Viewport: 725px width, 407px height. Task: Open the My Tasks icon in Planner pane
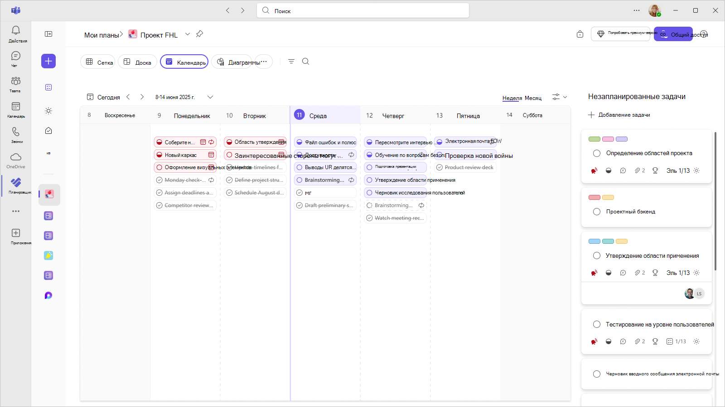point(48,131)
